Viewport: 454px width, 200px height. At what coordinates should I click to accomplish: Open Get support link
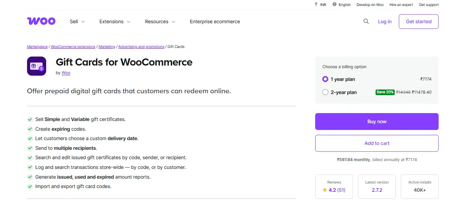pos(429,5)
